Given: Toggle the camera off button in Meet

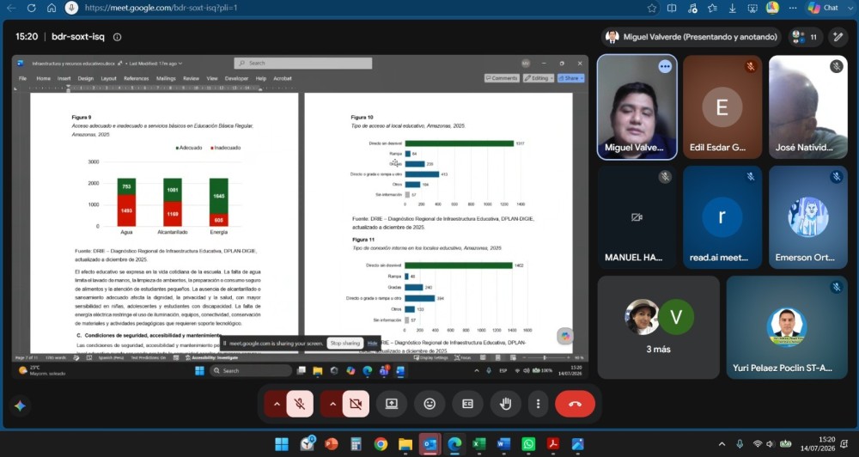Looking at the screenshot, I should [356, 404].
